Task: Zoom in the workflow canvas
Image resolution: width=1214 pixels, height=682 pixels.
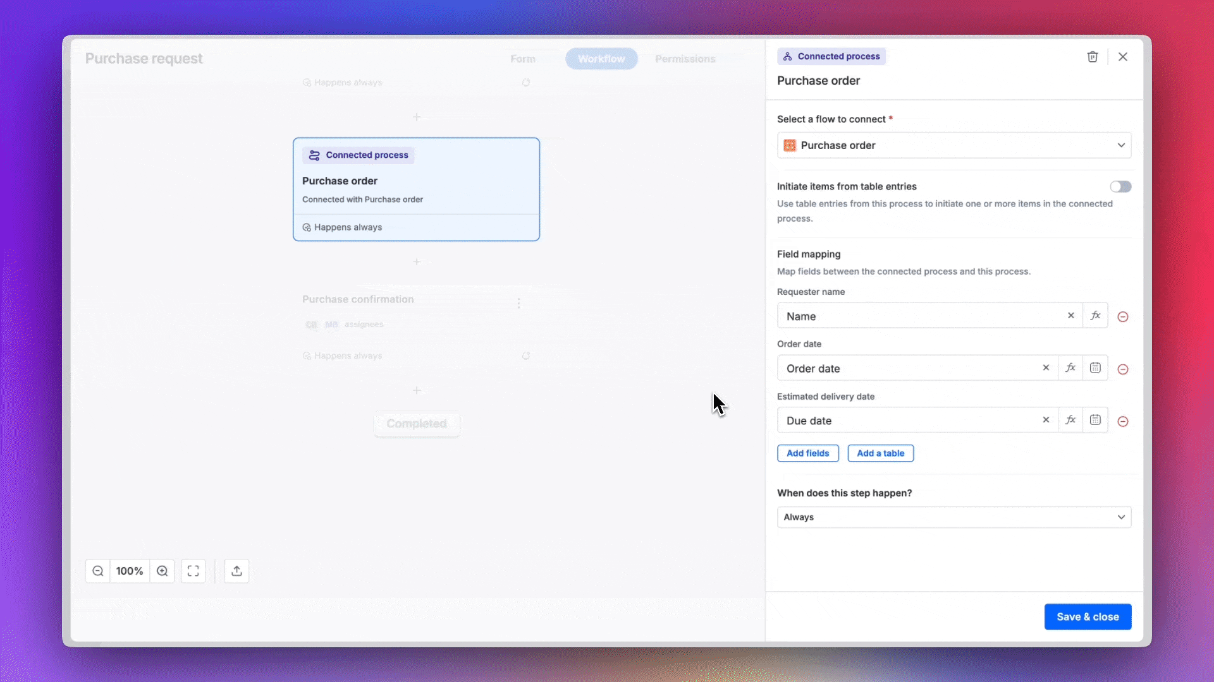Action: [162, 571]
